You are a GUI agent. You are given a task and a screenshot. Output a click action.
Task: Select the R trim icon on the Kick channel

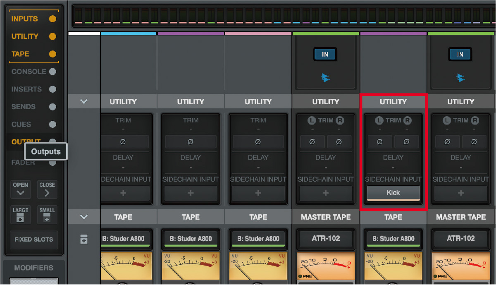408,120
